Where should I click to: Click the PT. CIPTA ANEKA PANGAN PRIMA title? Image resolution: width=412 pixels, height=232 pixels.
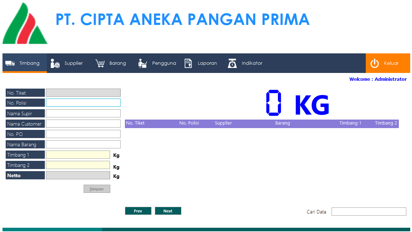(183, 20)
